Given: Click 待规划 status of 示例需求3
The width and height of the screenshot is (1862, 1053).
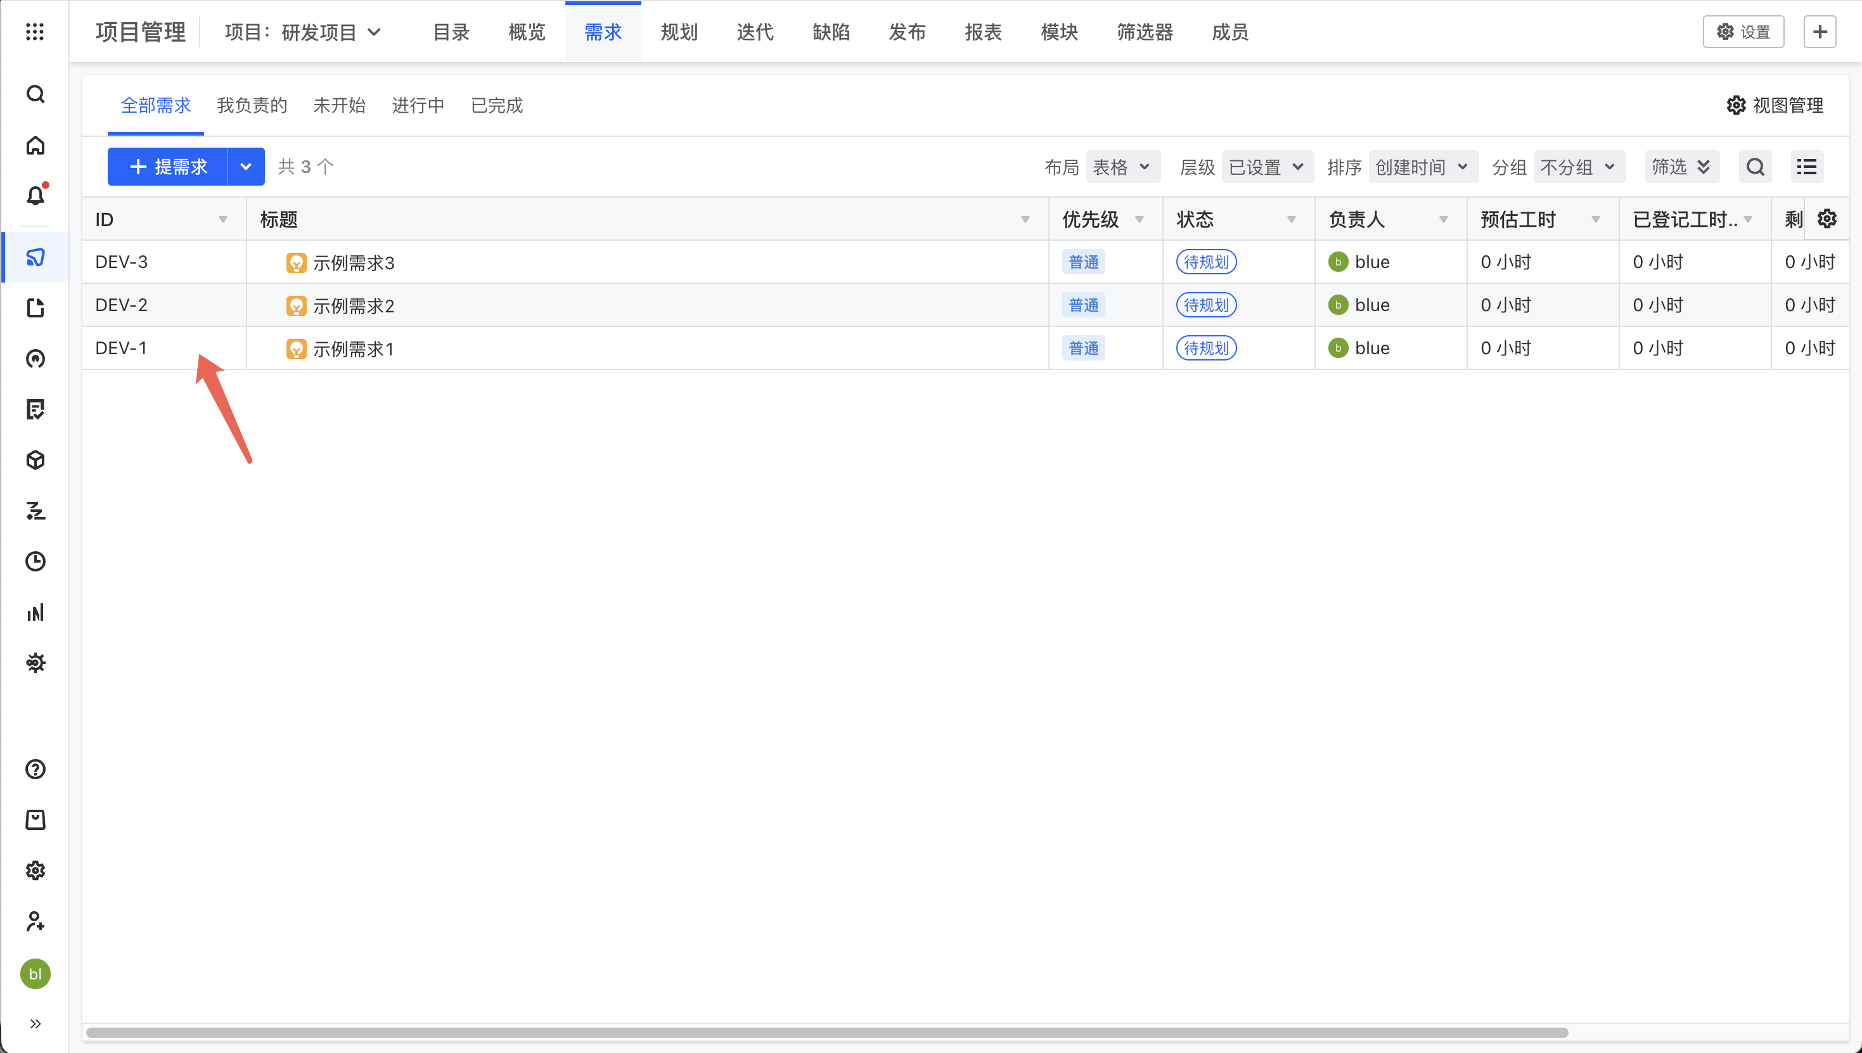Looking at the screenshot, I should 1207,262.
